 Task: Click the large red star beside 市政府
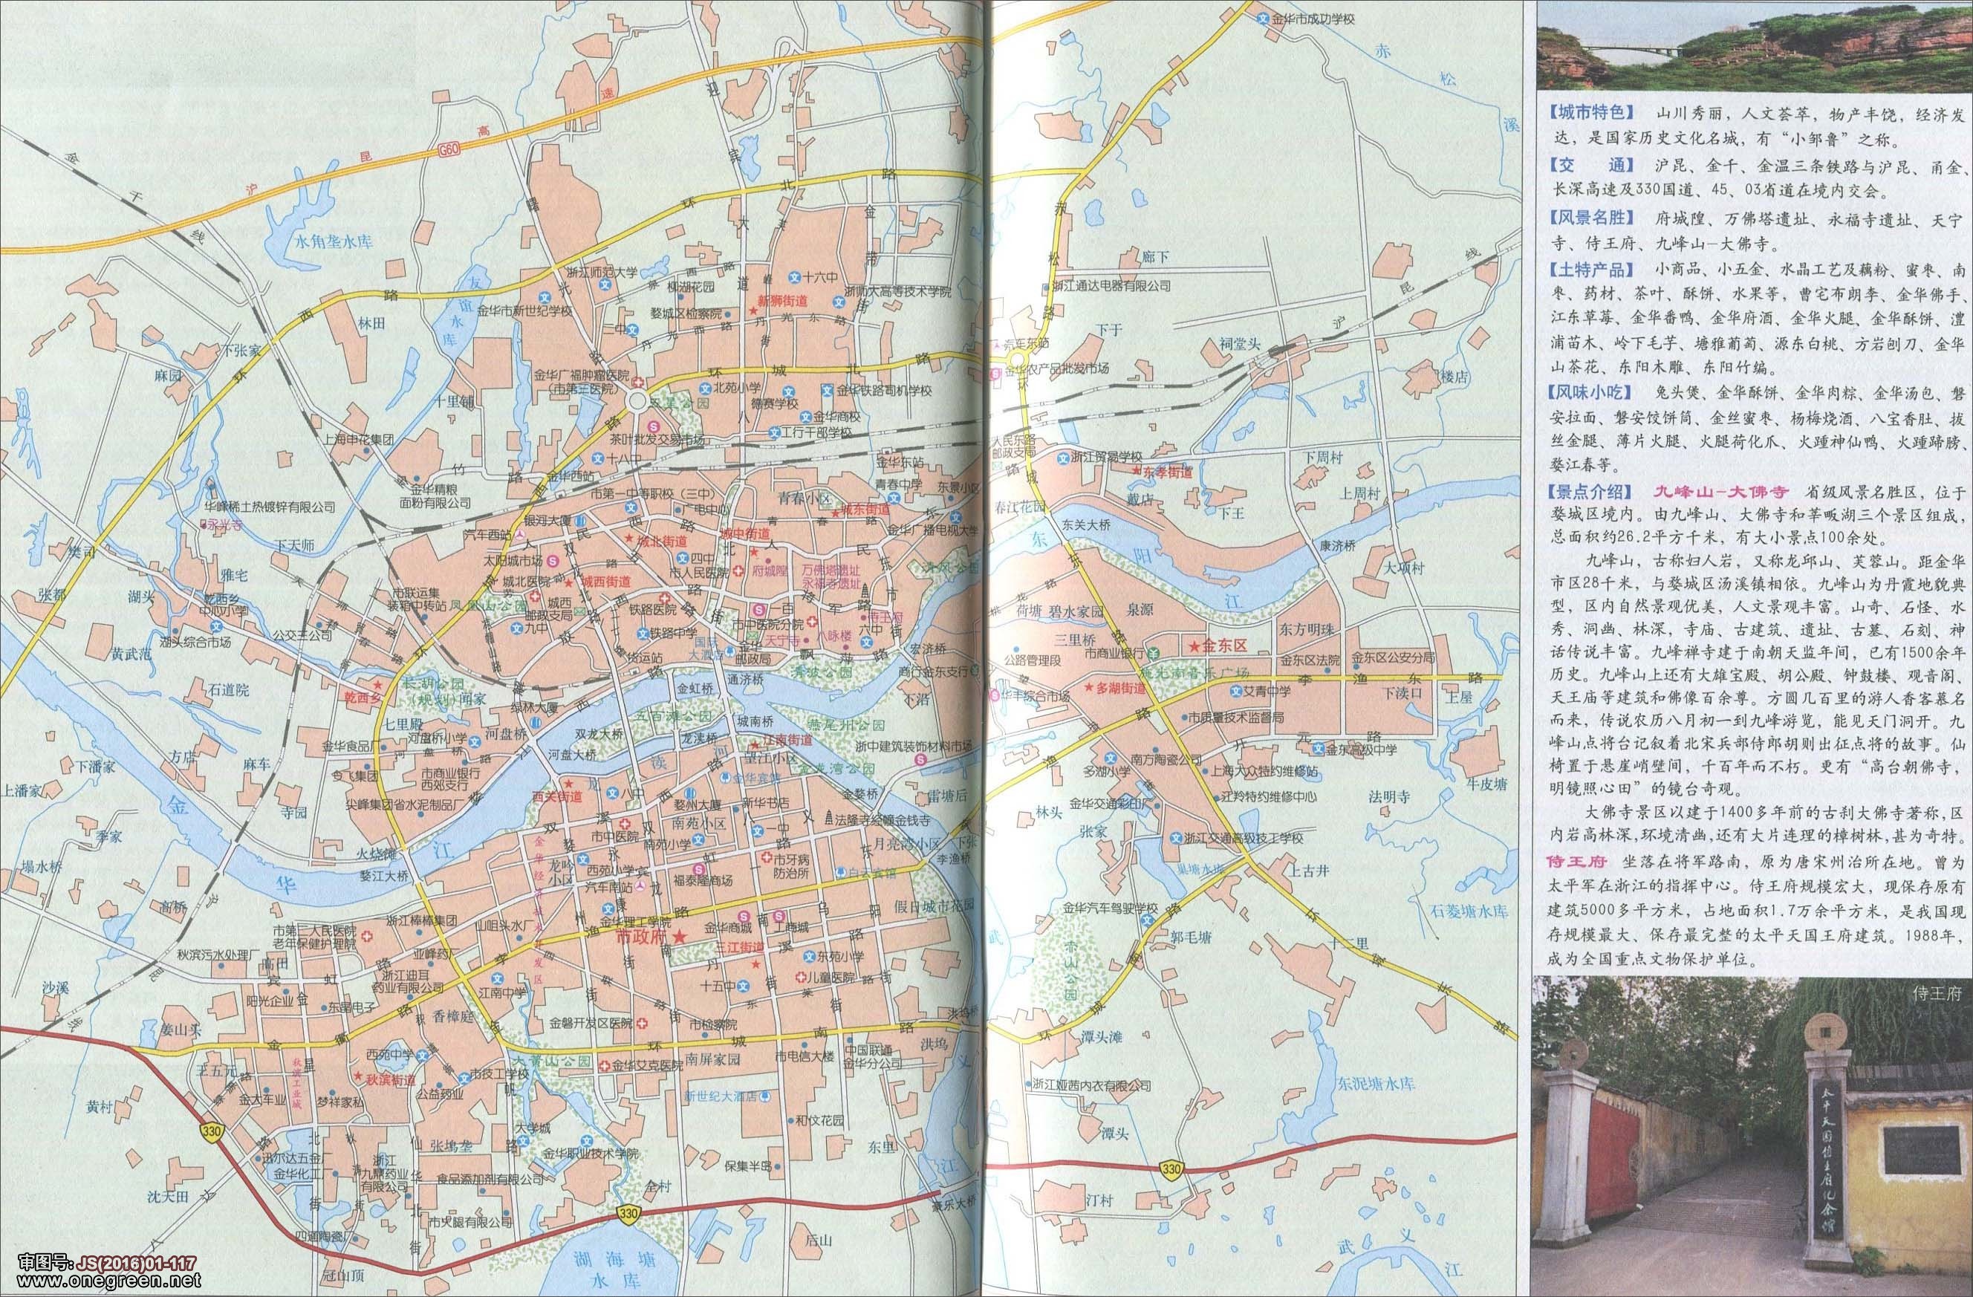pos(679,937)
